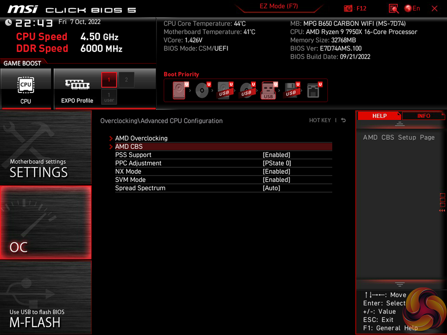Screen dimensions: 447x335
Task: Open PSS Support Enabled dropdown
Action: (276, 155)
